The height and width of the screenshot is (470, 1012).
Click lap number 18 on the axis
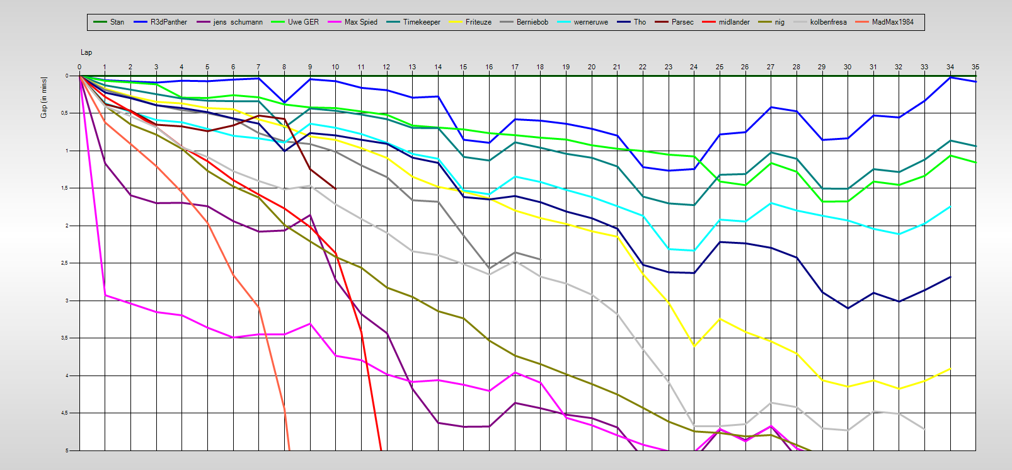540,67
